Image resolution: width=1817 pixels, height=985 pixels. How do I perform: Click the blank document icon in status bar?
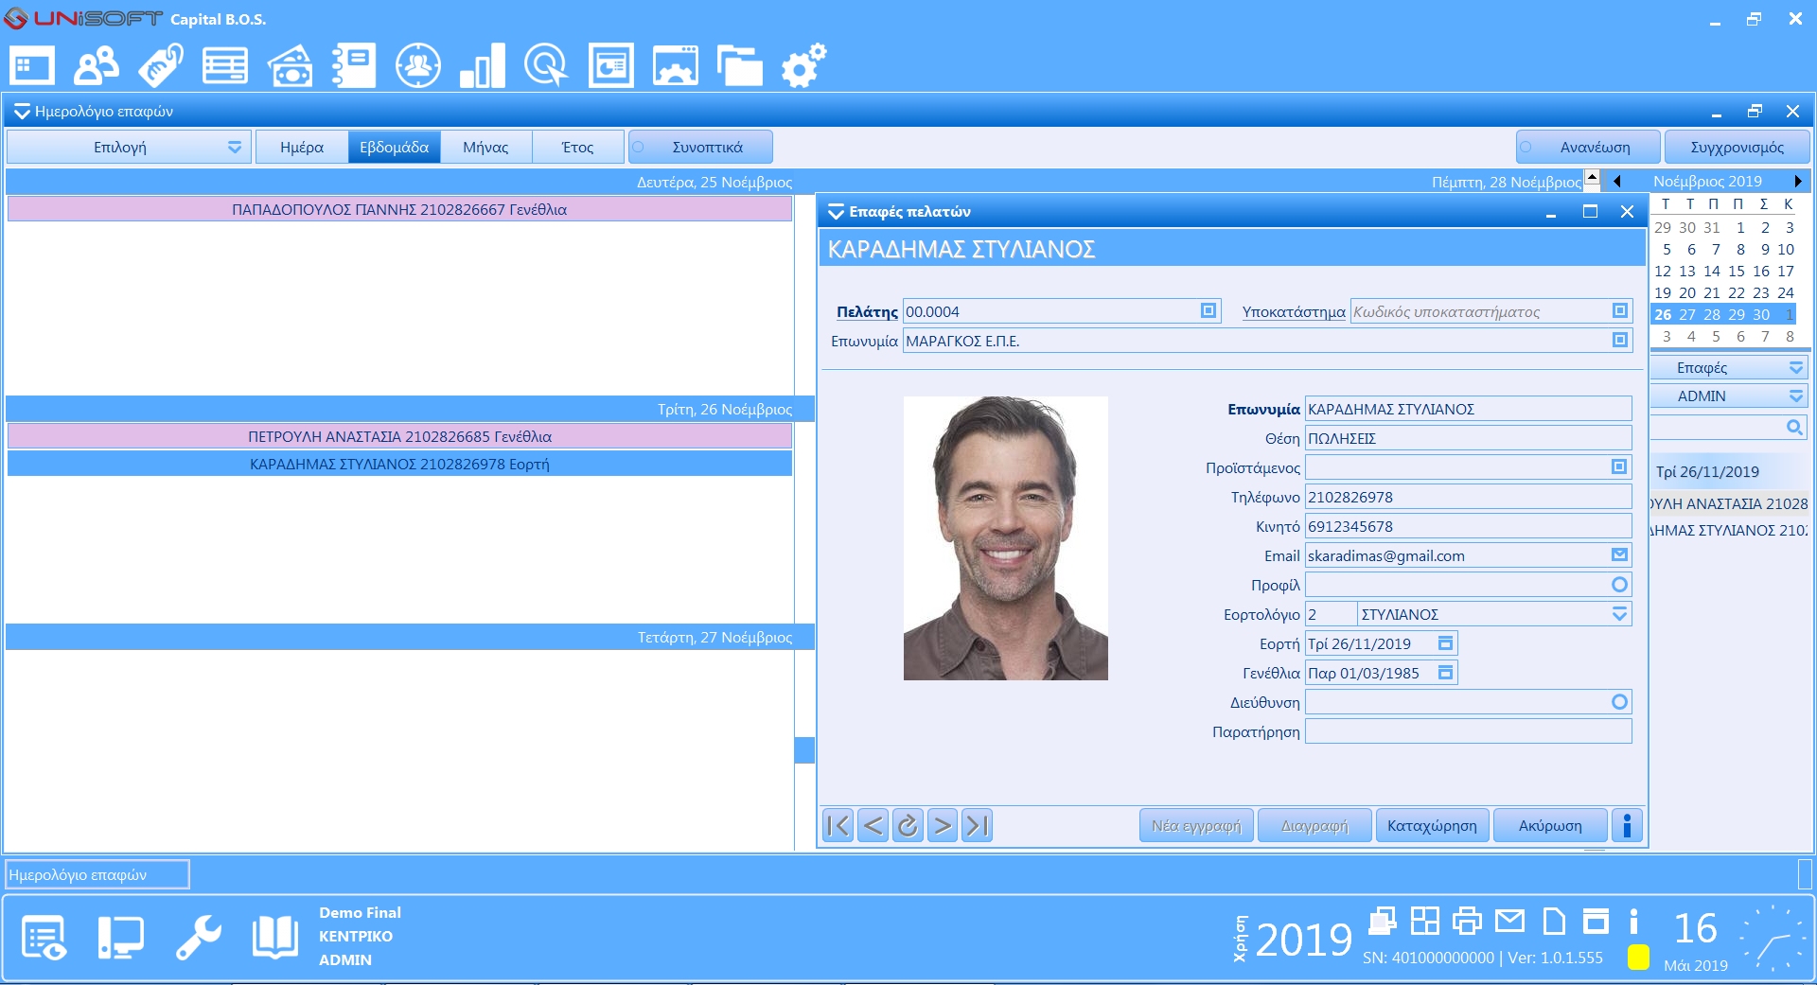pos(1553,920)
